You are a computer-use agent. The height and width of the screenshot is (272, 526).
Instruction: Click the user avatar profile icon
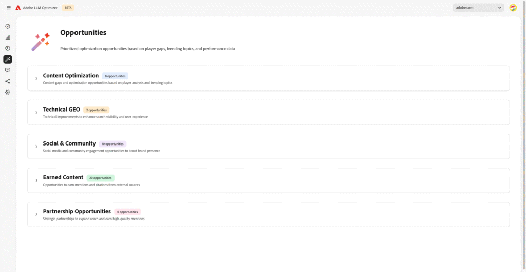click(513, 8)
